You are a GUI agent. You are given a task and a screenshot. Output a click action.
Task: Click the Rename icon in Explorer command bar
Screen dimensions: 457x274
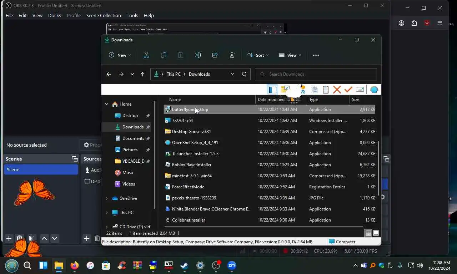198,55
